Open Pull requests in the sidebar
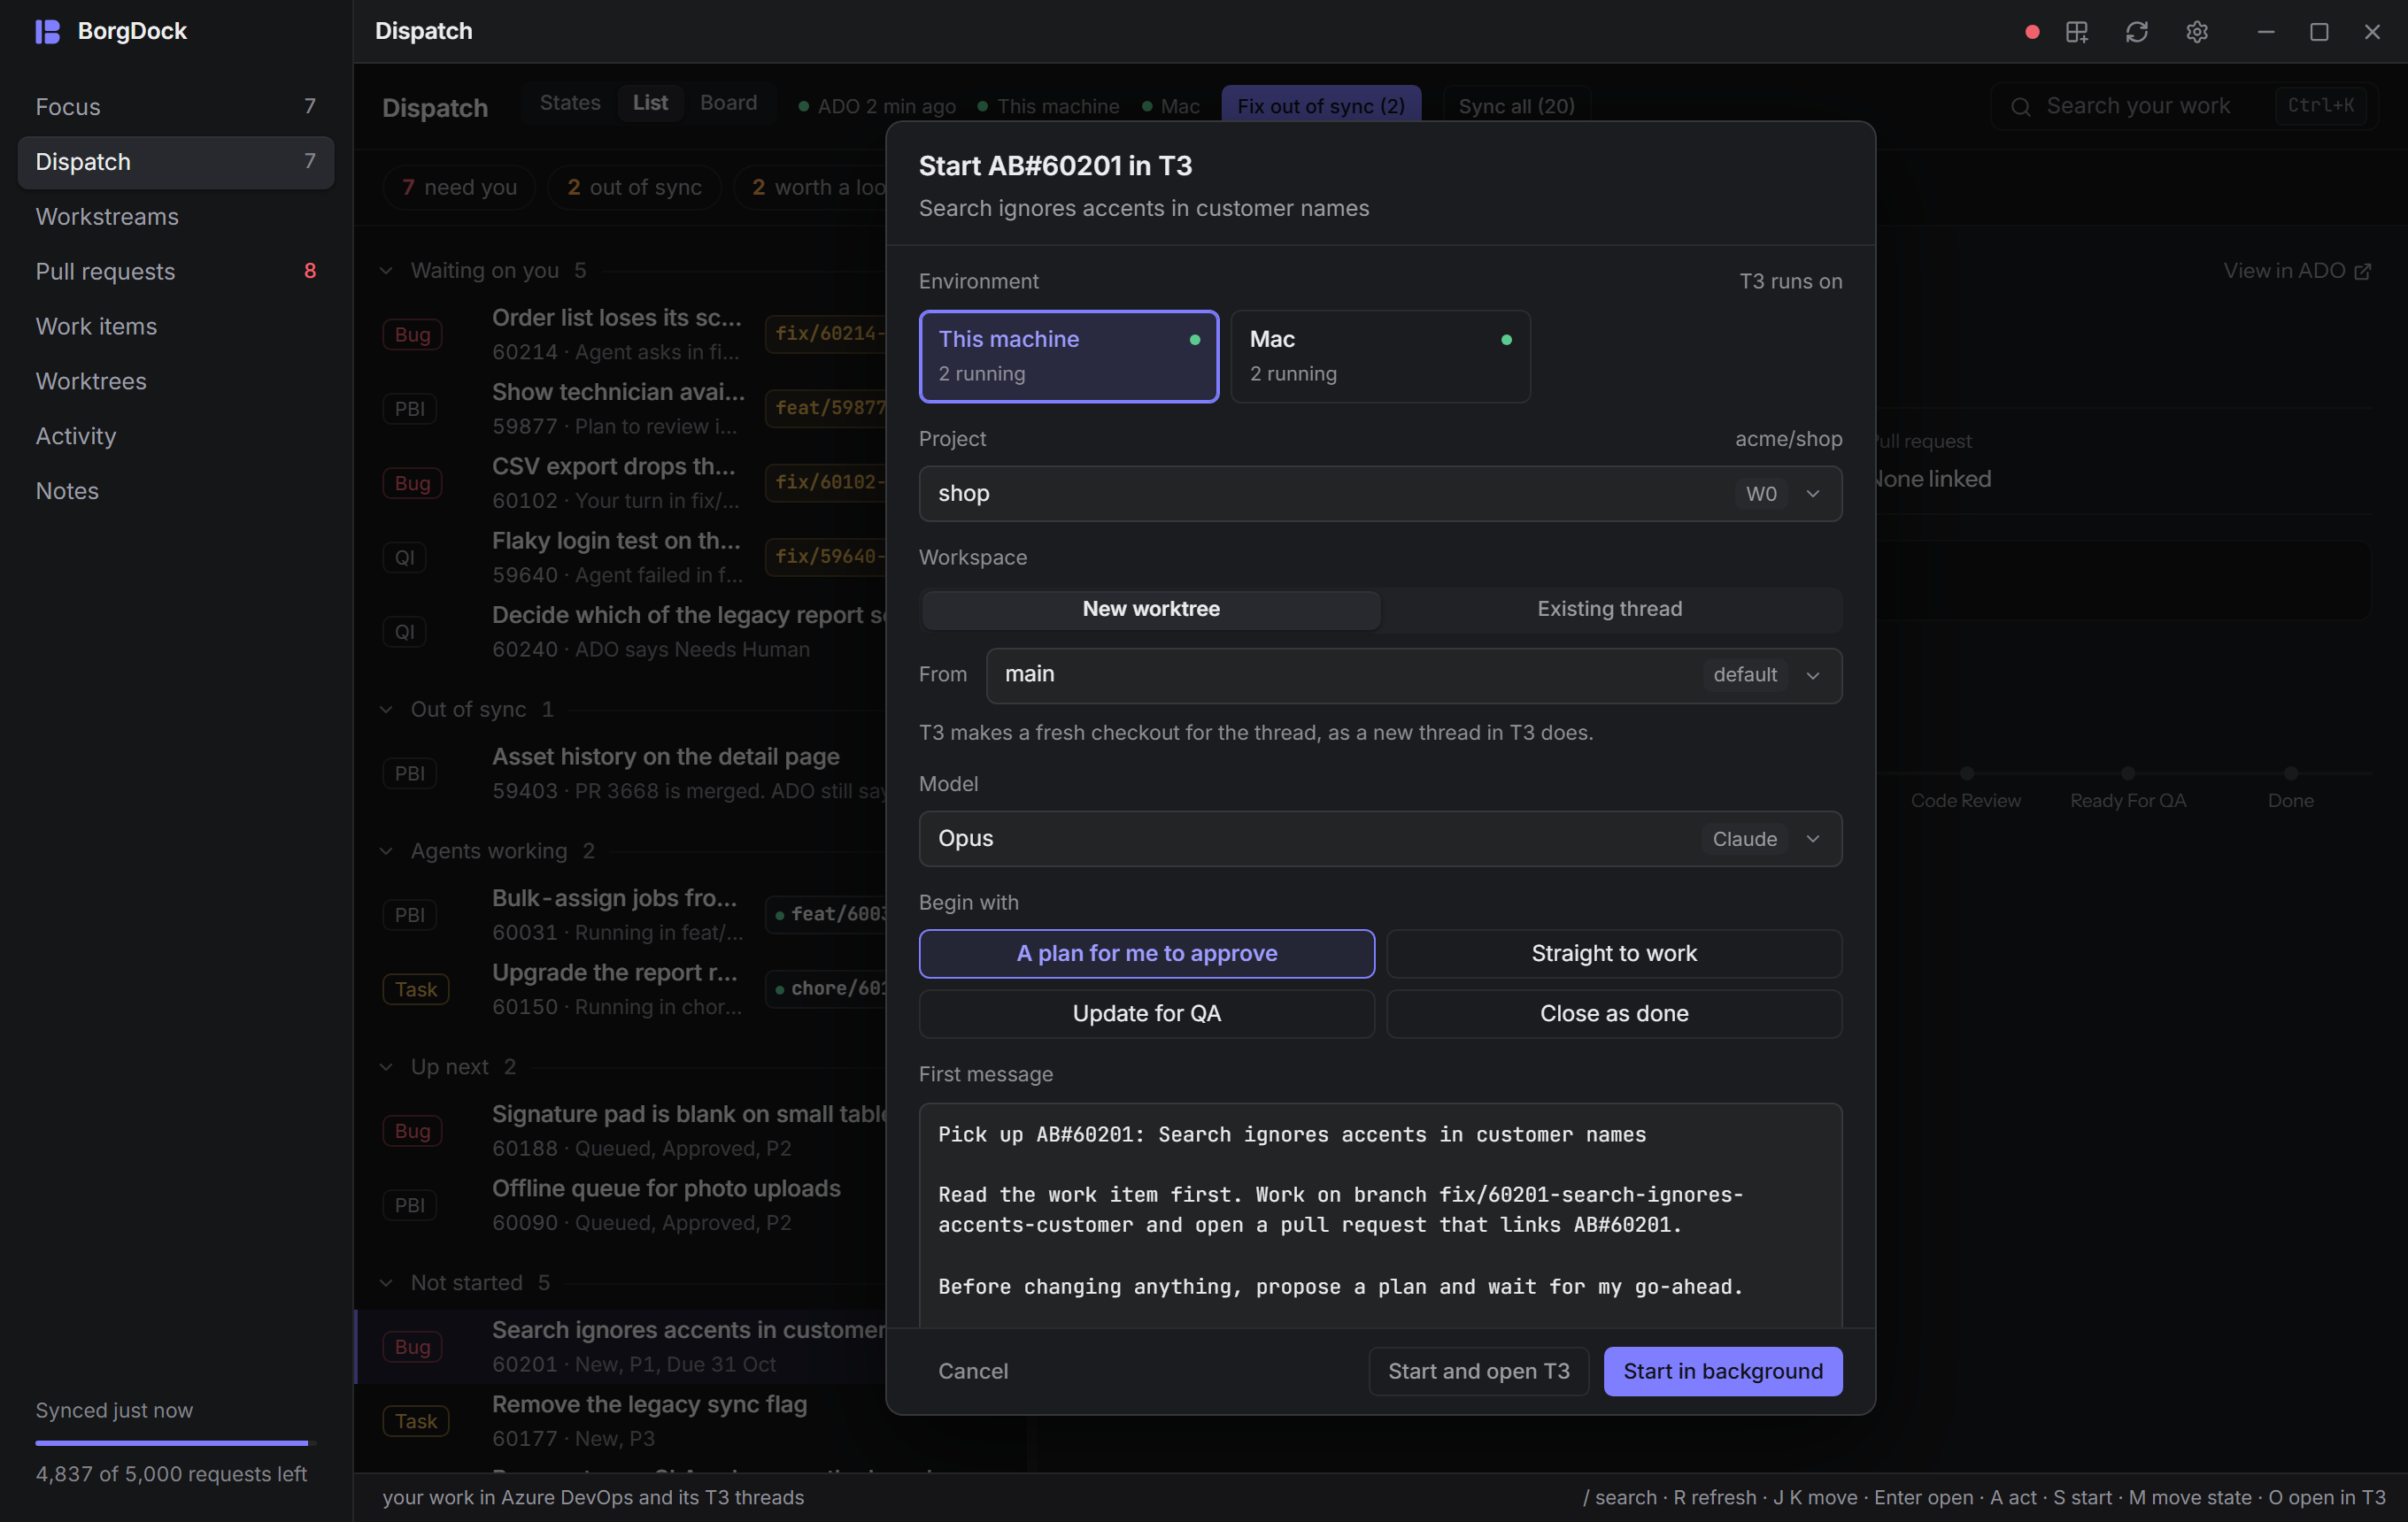Screen dimensions: 2408x1522 (176, 272)
